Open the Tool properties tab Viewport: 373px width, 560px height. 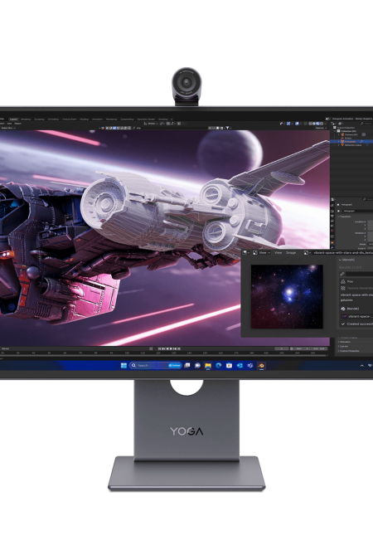332,206
